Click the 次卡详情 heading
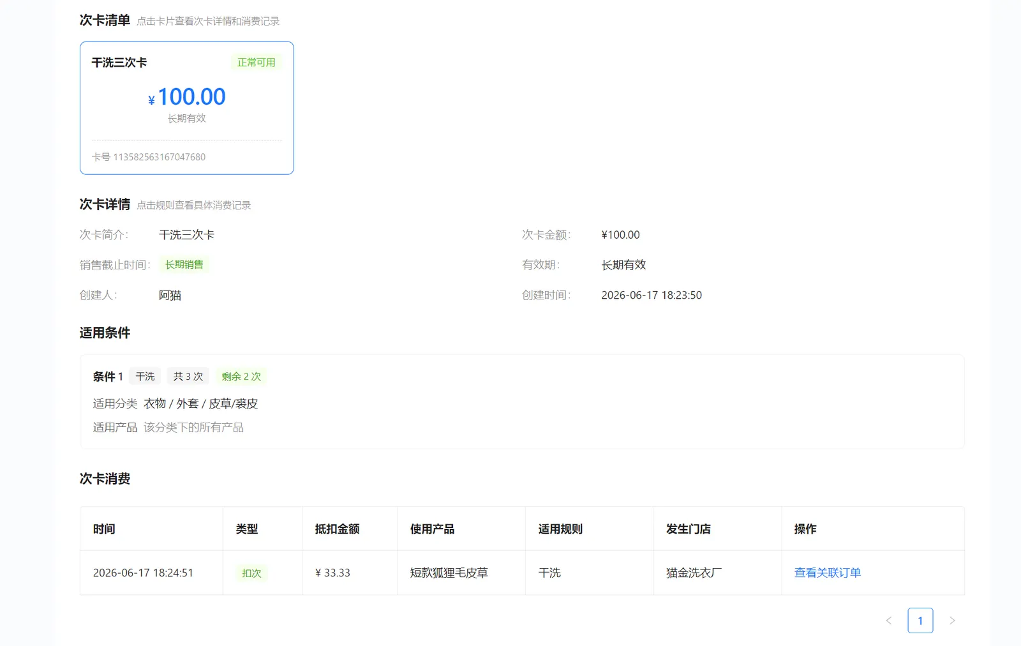Viewport: 1021px width, 646px height. pos(105,204)
